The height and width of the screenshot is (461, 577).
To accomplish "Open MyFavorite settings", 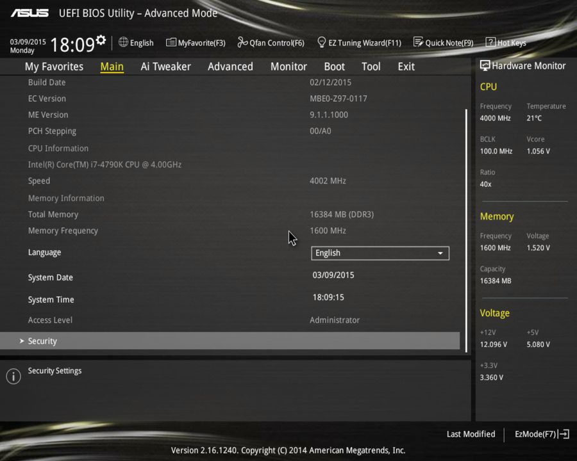I will point(196,42).
